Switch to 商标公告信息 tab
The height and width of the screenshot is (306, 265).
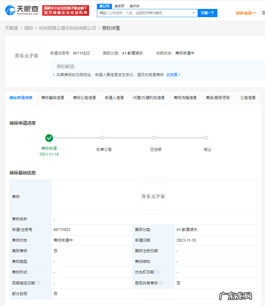tap(85, 98)
